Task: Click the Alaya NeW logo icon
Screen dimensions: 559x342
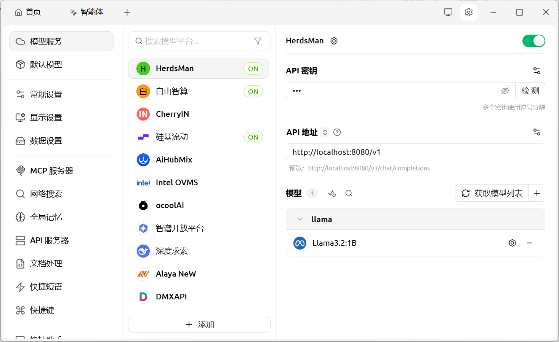Action: (x=143, y=274)
